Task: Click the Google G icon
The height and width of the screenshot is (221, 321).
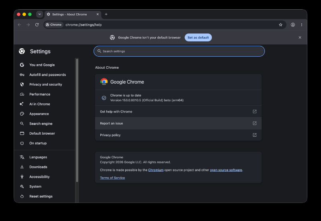Action: tap(22, 65)
